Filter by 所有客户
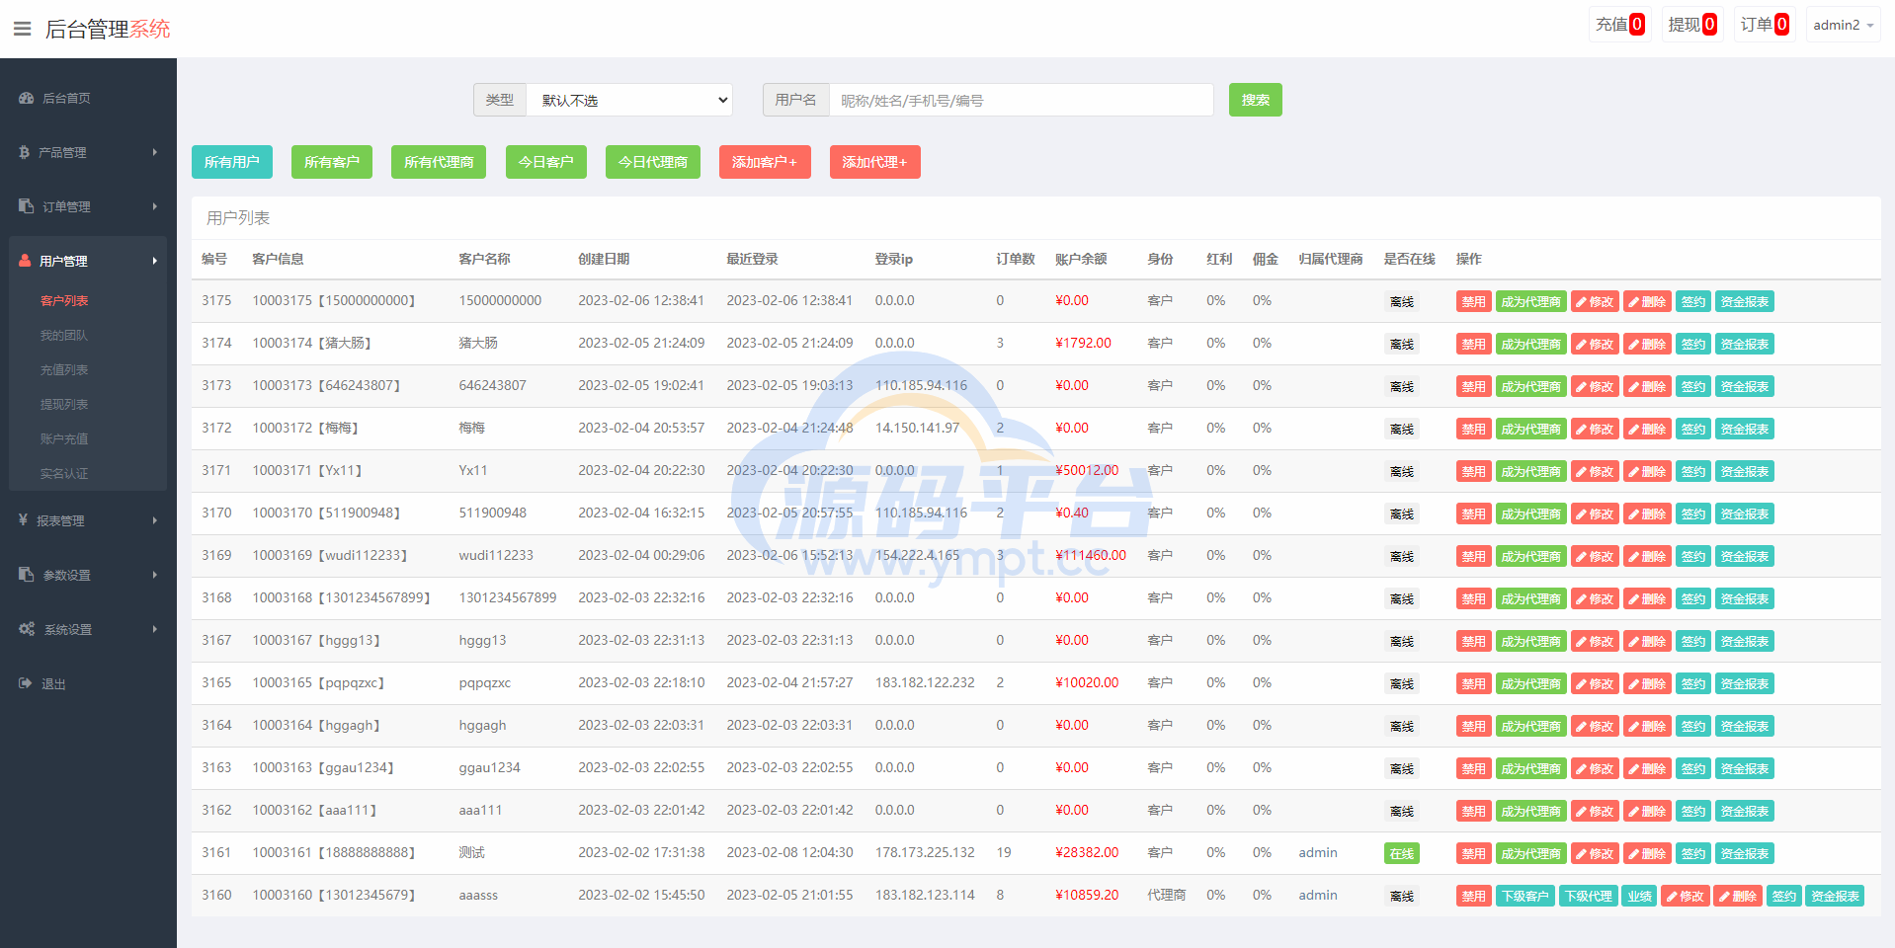Viewport: 1895px width, 948px height. [x=332, y=162]
